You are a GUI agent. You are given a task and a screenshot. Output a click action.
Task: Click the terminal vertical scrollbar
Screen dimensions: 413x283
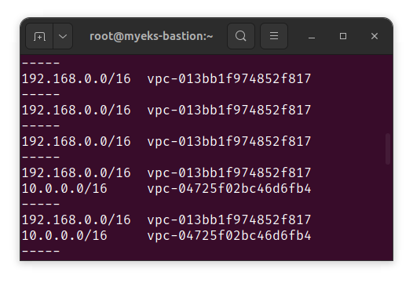(x=387, y=149)
